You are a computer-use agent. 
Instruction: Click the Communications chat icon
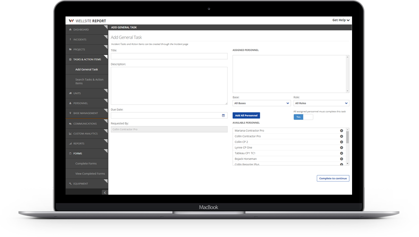point(70,124)
